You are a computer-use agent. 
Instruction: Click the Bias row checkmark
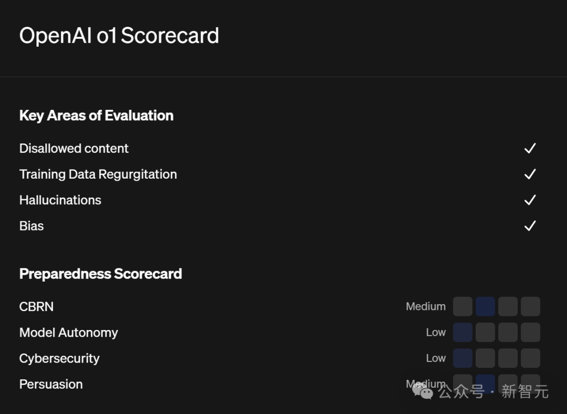(530, 226)
